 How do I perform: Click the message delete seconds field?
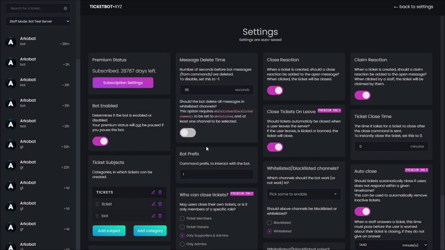click(217, 90)
